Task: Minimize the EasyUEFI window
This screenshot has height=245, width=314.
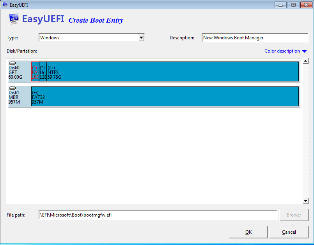Action: click(280, 5)
